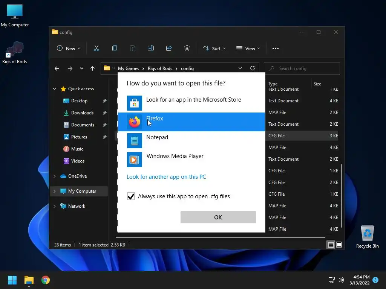Select Music in navigation pane
Viewport: 386px width, 289px height.
pos(77,149)
